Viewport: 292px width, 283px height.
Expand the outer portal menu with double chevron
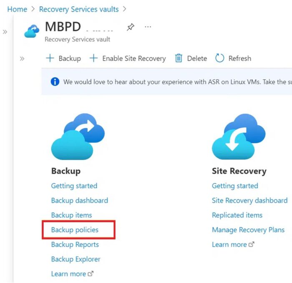pyautogui.click(x=5, y=32)
